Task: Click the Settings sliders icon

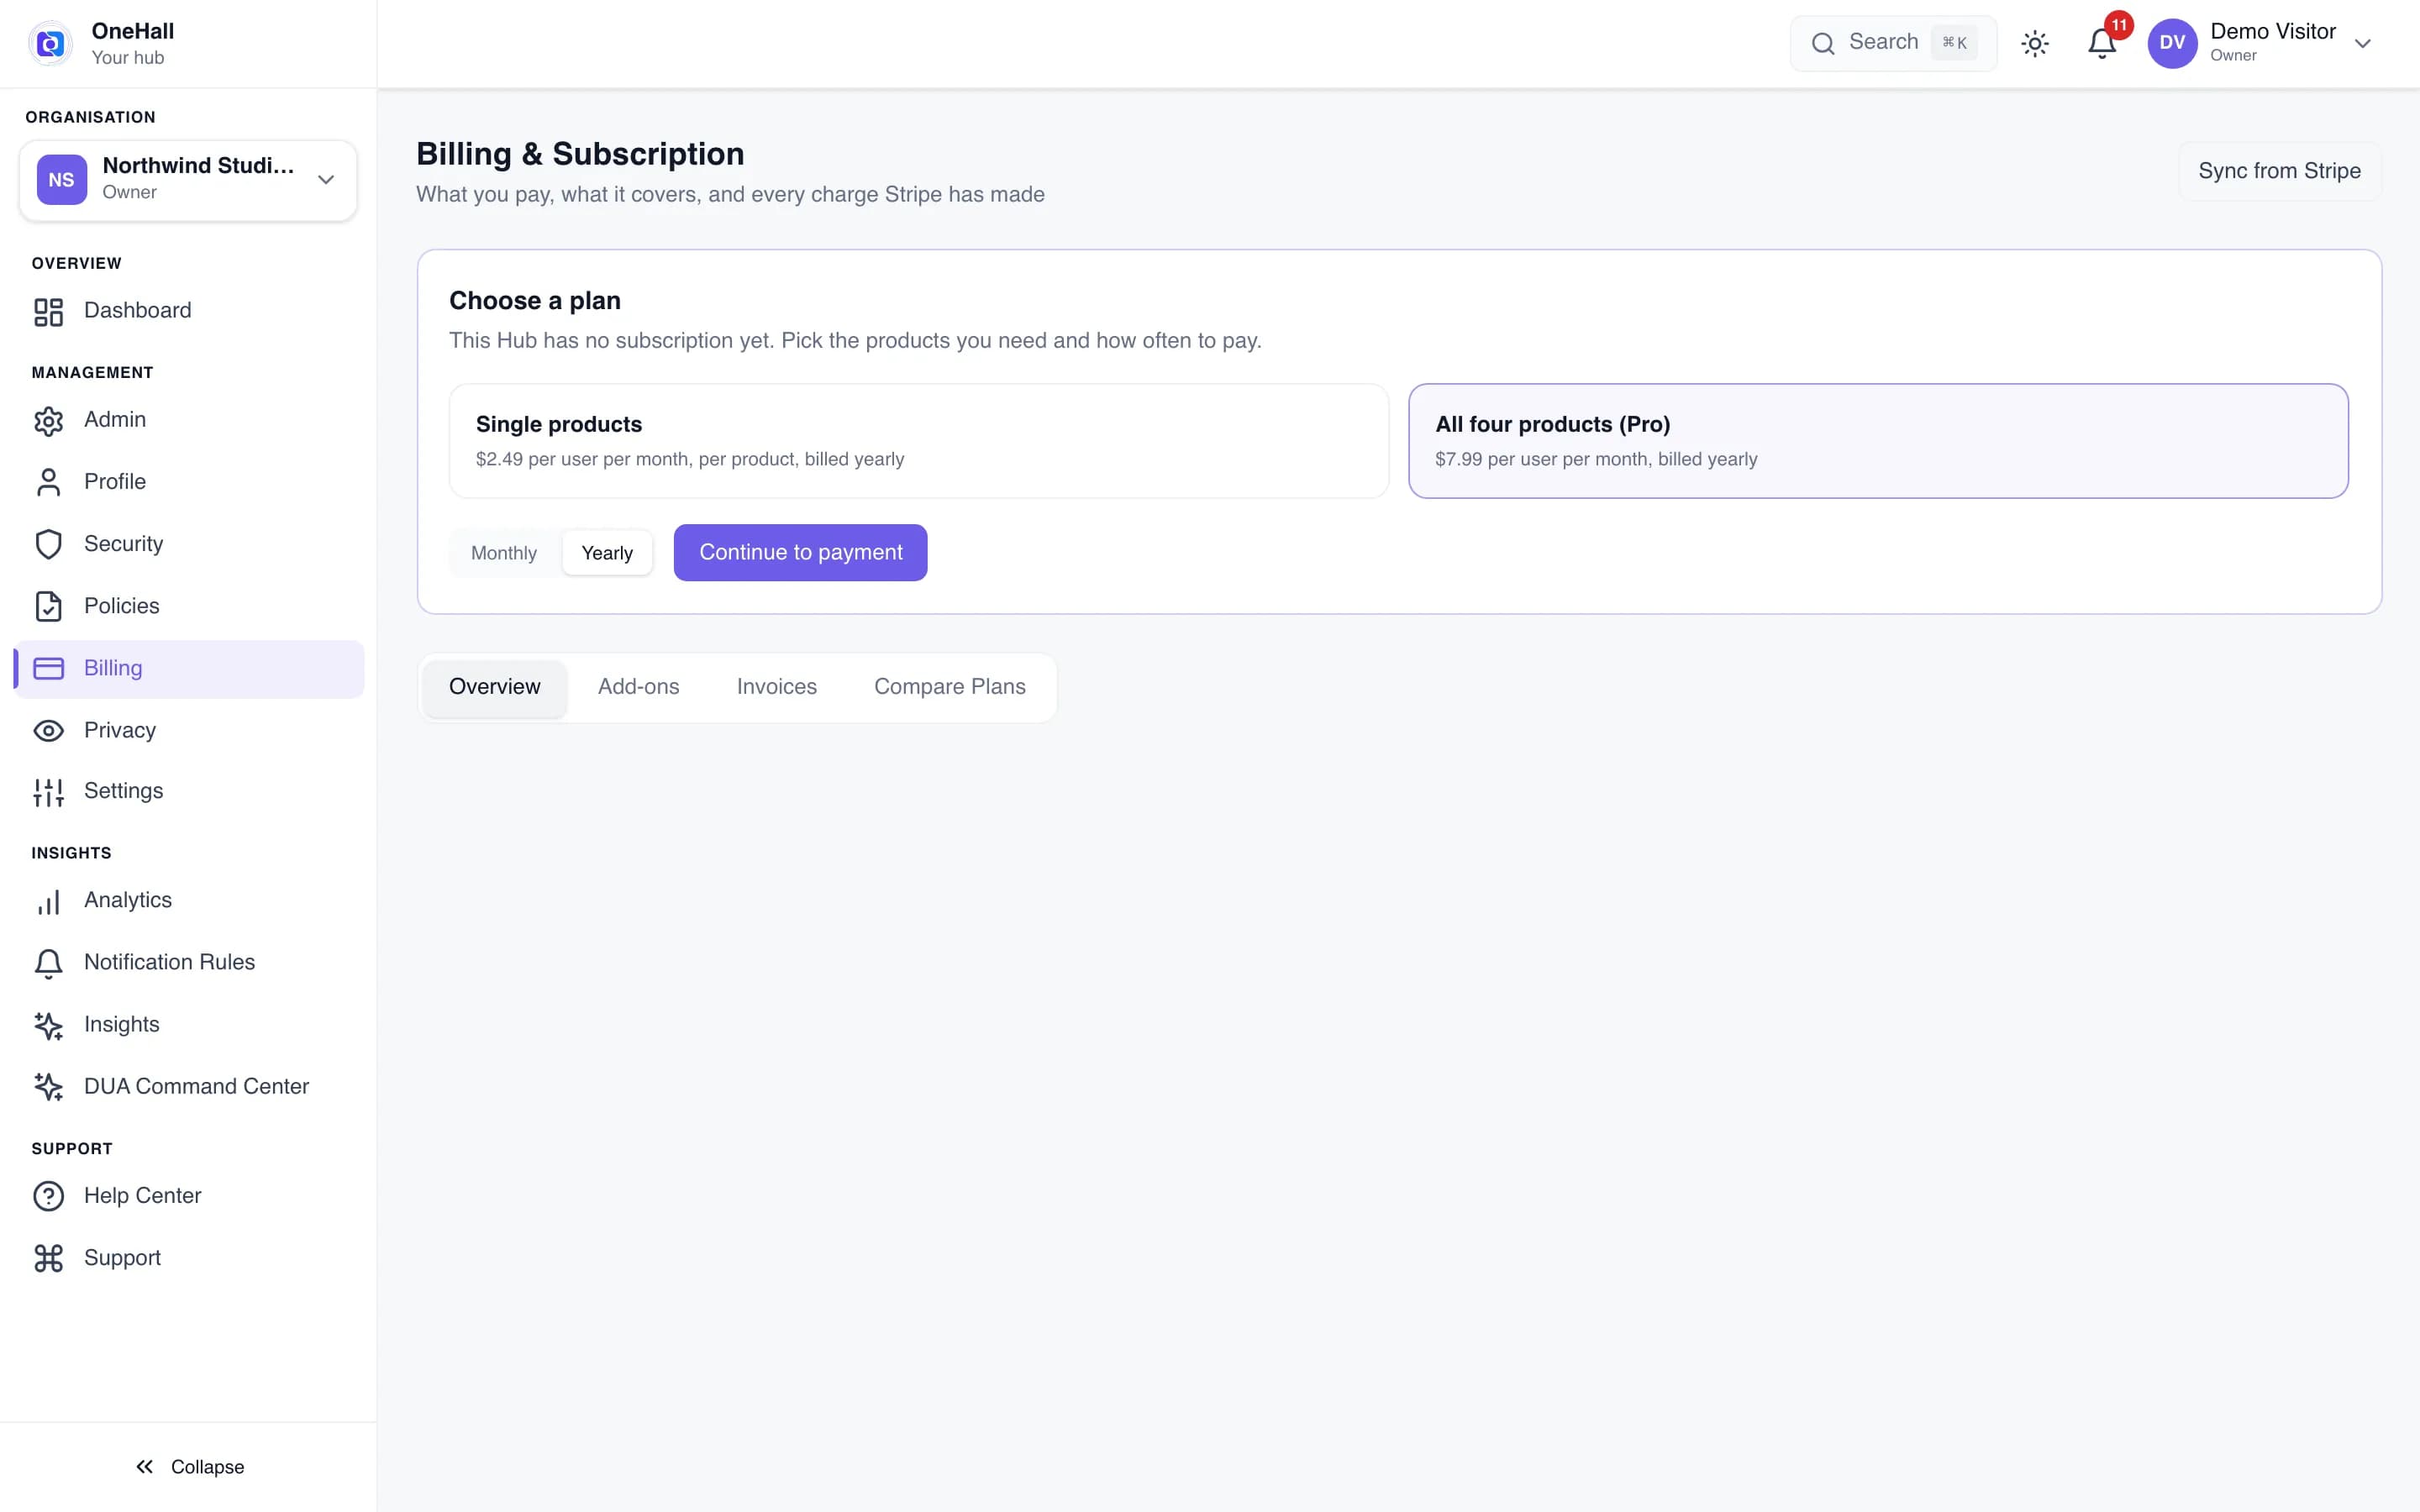Action: pyautogui.click(x=48, y=792)
